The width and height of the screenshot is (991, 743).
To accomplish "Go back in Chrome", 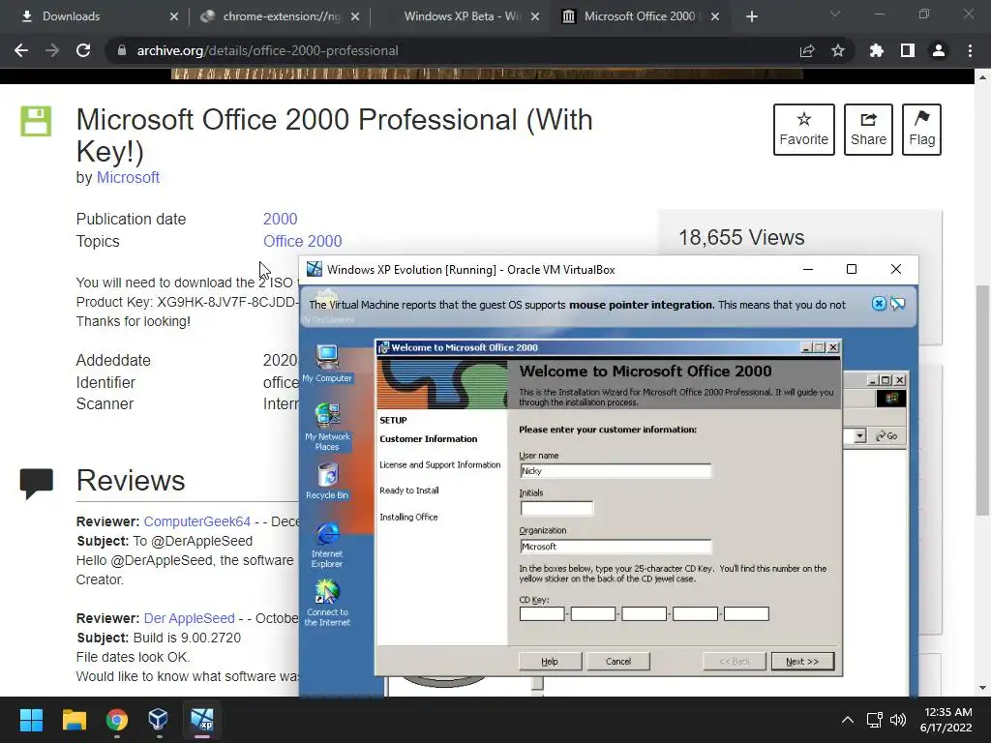I will click(x=21, y=50).
